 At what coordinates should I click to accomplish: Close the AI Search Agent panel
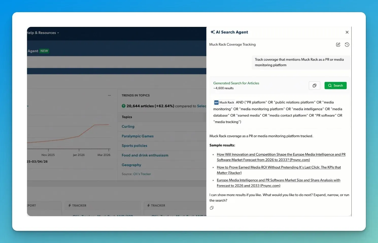(347, 32)
